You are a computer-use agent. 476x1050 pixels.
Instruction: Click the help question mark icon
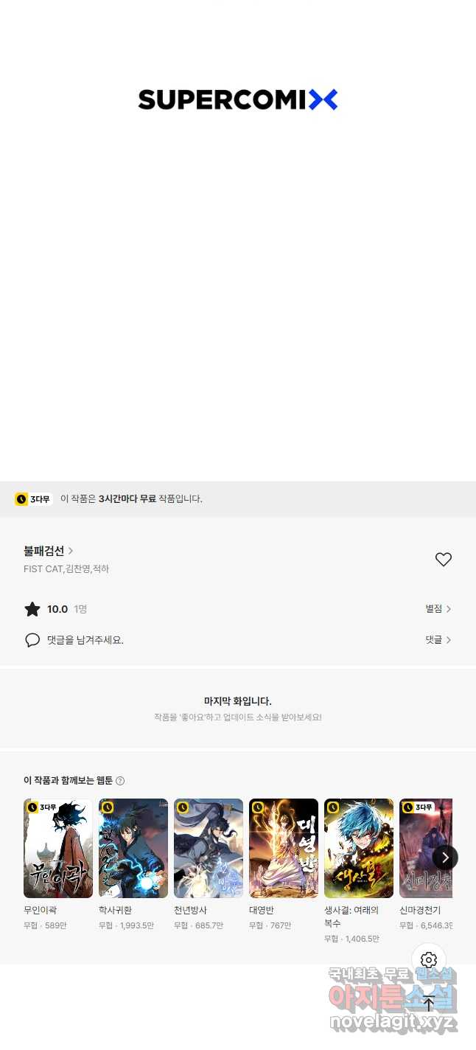[120, 781]
